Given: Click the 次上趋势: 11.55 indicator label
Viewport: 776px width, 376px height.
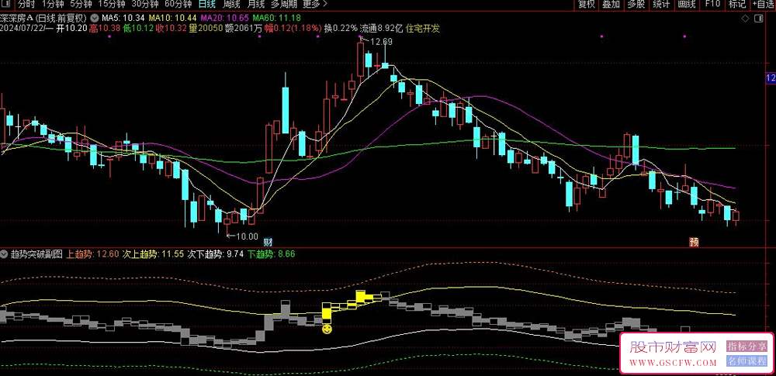Looking at the screenshot, I should coord(153,255).
